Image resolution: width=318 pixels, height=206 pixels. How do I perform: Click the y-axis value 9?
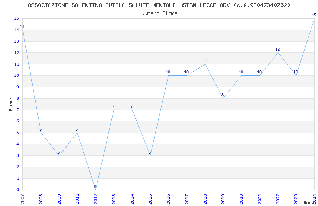tap(18, 87)
